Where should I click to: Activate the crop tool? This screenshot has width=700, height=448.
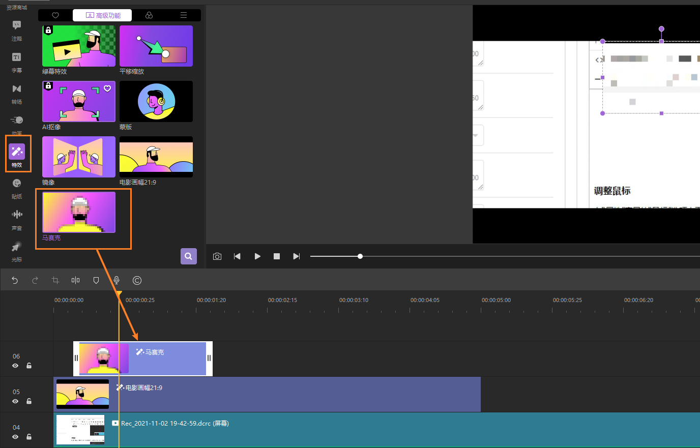pyautogui.click(x=55, y=280)
